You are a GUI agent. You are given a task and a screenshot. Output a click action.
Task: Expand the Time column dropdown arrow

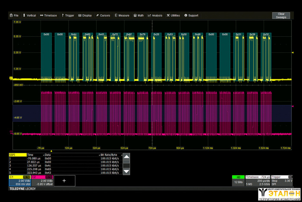pos(44,154)
